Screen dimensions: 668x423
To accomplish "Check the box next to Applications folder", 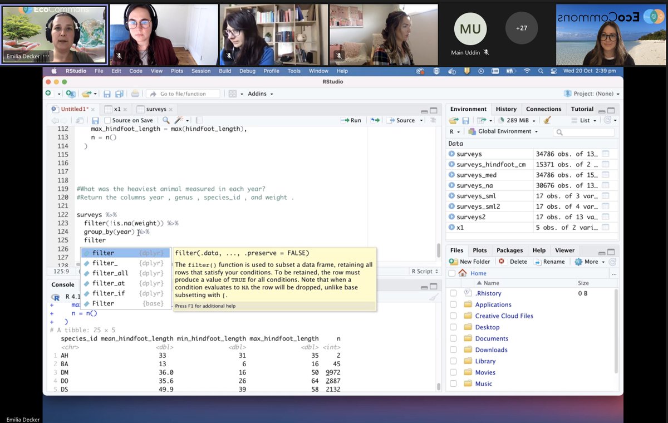I will tap(453, 304).
